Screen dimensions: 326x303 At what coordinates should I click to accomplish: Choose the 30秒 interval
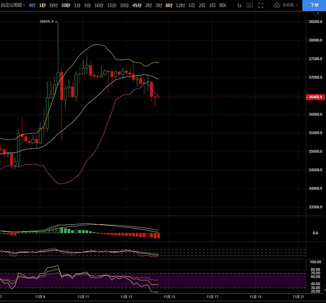tap(66, 5)
